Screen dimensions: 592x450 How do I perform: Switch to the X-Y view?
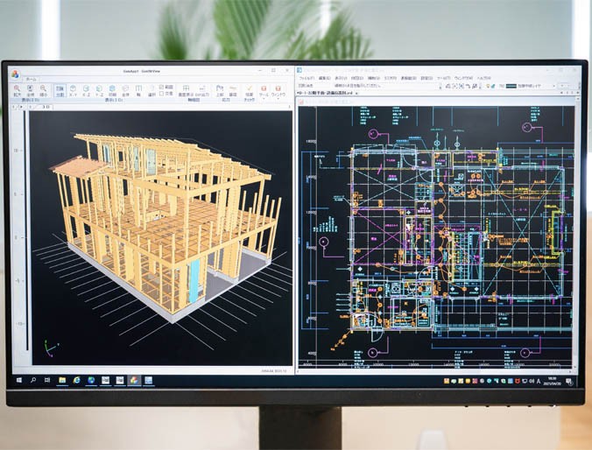point(73,90)
